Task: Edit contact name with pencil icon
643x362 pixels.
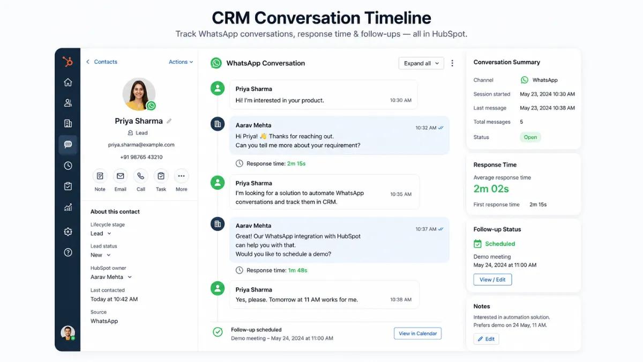Action: (169, 121)
